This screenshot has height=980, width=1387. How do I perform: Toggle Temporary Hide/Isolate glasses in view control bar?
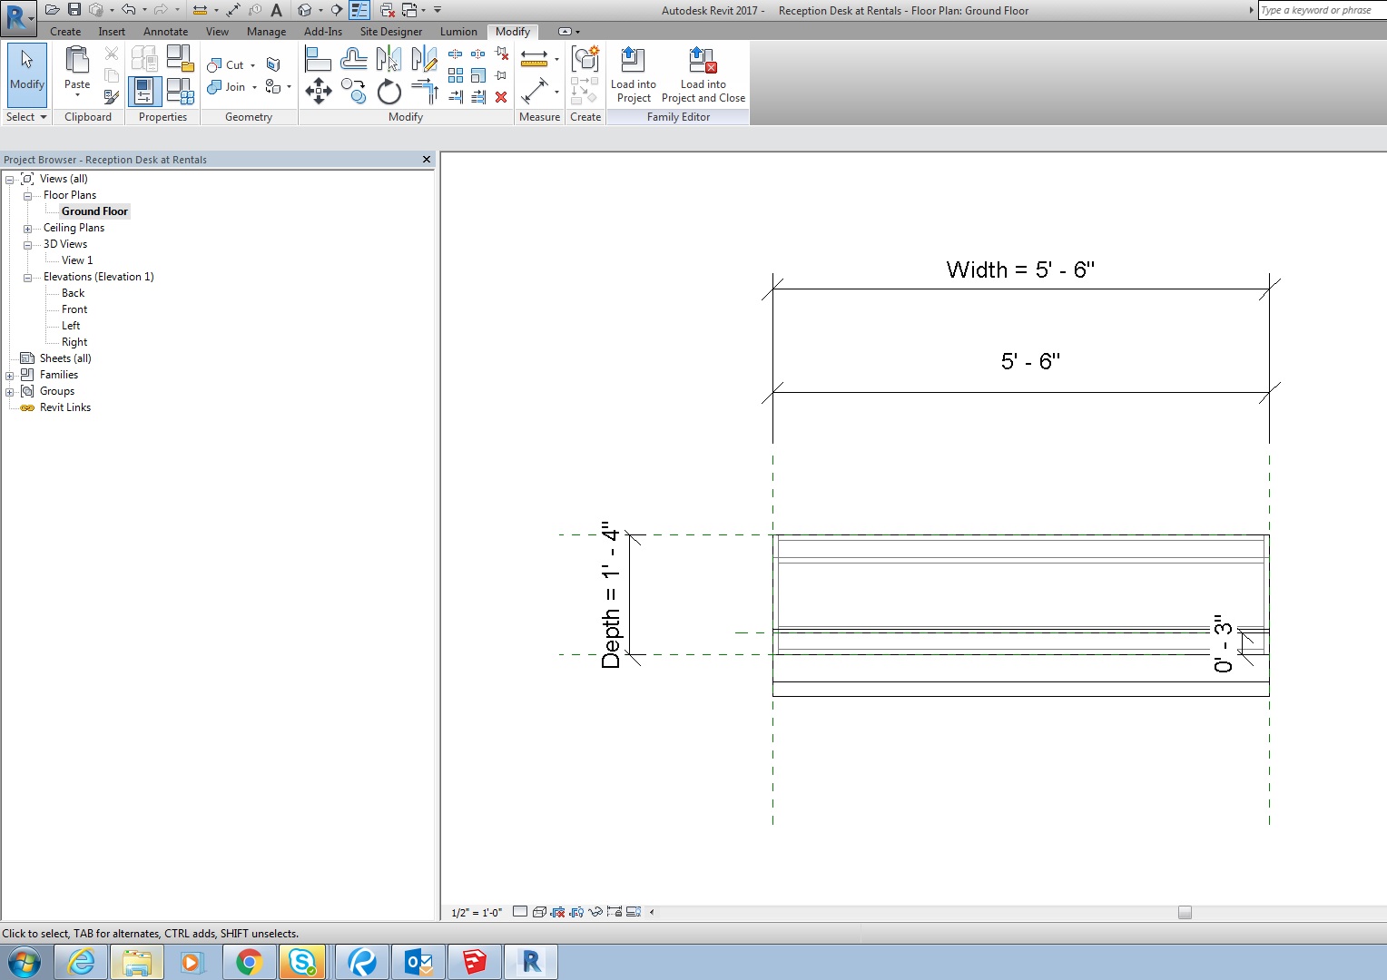pos(595,912)
